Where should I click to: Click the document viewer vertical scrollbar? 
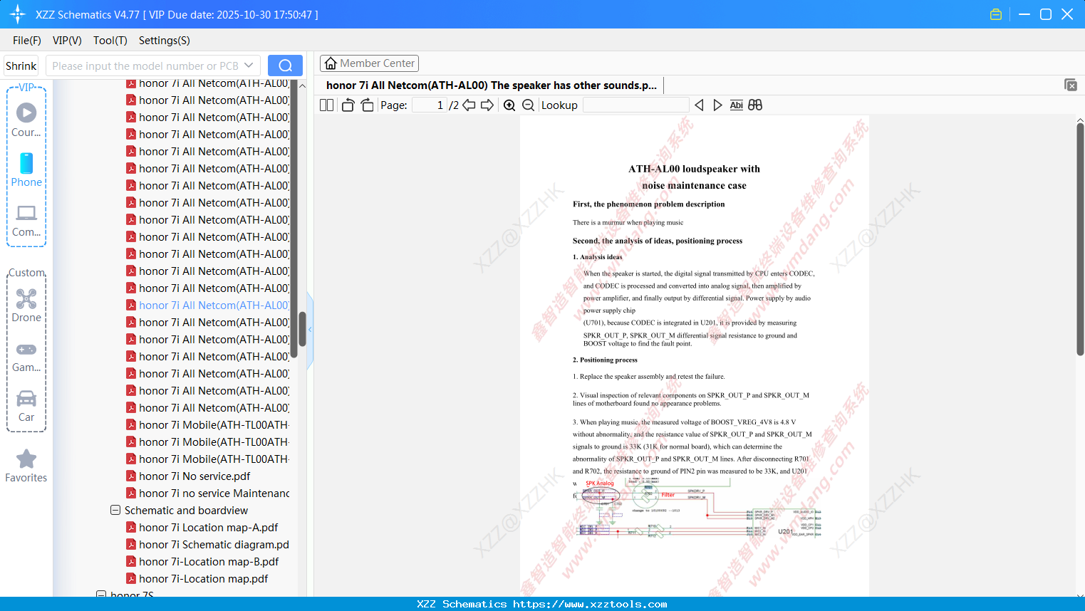(x=1080, y=239)
